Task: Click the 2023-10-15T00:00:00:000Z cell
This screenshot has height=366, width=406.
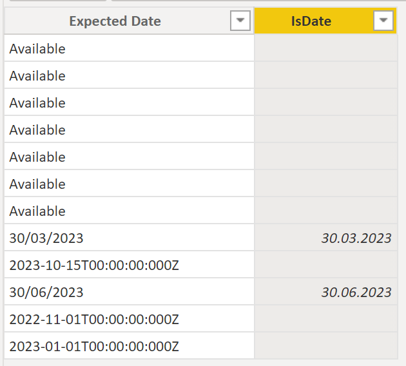Action: [129, 265]
